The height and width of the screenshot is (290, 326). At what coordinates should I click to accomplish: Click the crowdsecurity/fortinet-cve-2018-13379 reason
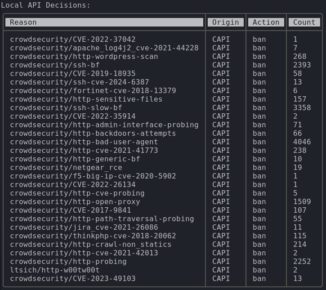pyautogui.click(x=93, y=91)
